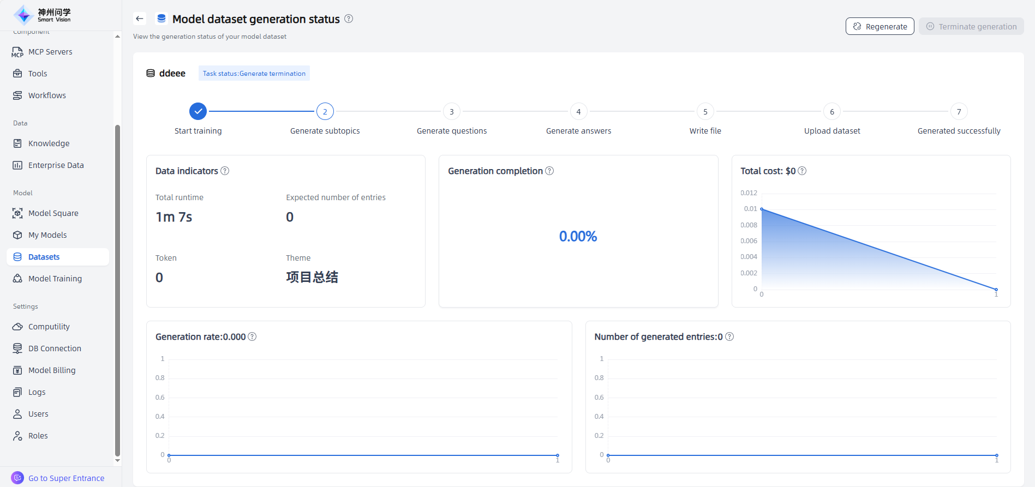Navigate to Model Training page
Screen dimensions: 1035x487
(x=55, y=279)
